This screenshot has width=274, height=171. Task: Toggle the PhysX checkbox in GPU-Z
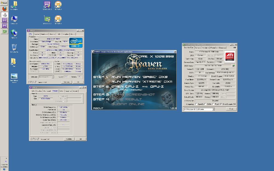[x=213, y=104]
